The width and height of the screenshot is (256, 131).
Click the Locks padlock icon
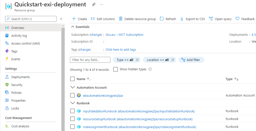(x=7, y=108)
